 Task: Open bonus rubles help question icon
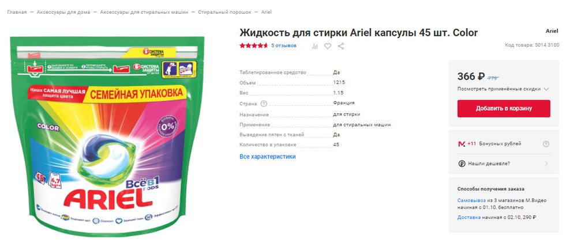546,144
